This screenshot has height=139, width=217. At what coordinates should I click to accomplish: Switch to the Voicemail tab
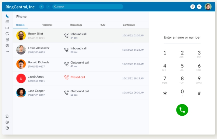coord(47,25)
